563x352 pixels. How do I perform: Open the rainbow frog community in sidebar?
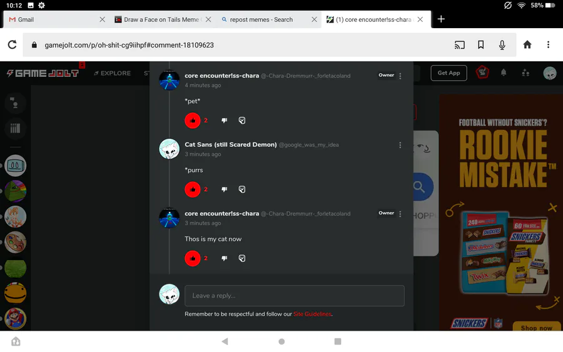click(x=16, y=191)
